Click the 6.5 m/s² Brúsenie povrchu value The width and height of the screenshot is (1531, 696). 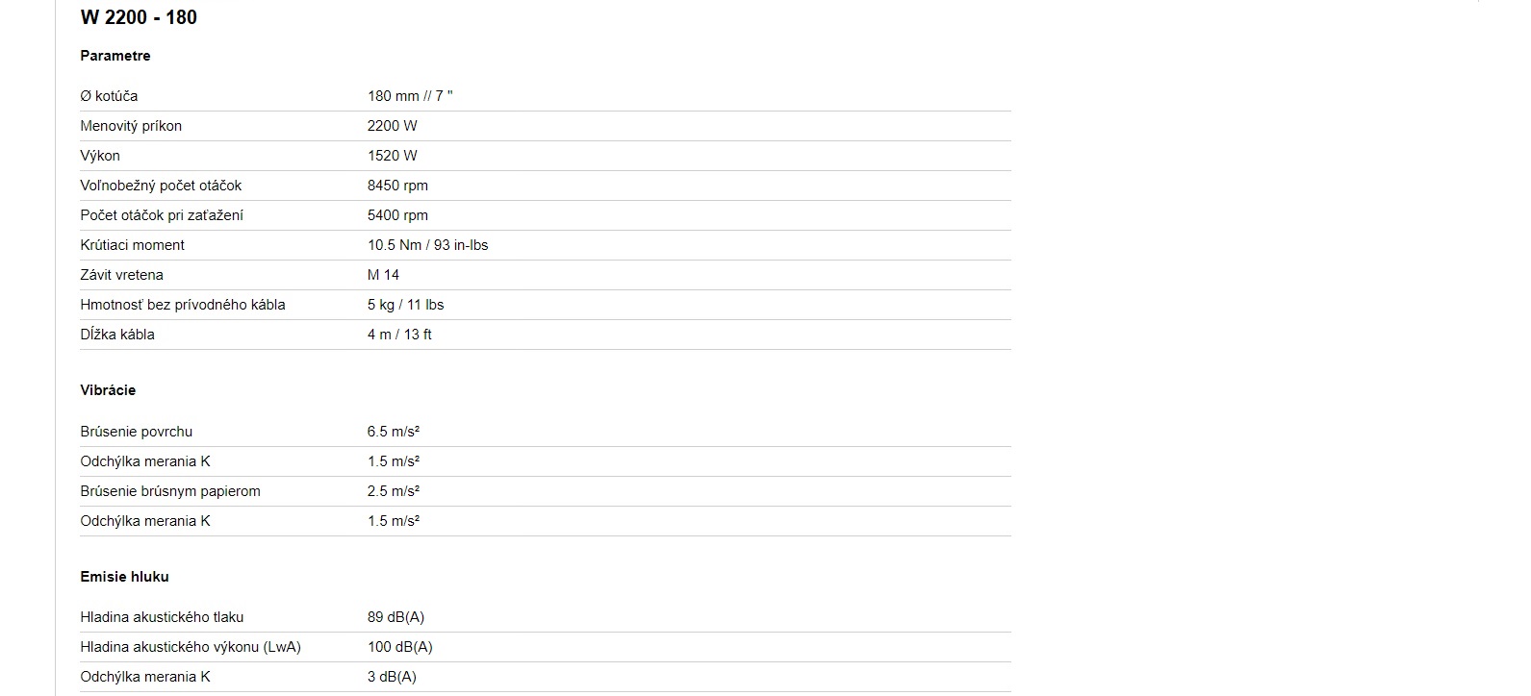pyautogui.click(x=394, y=432)
